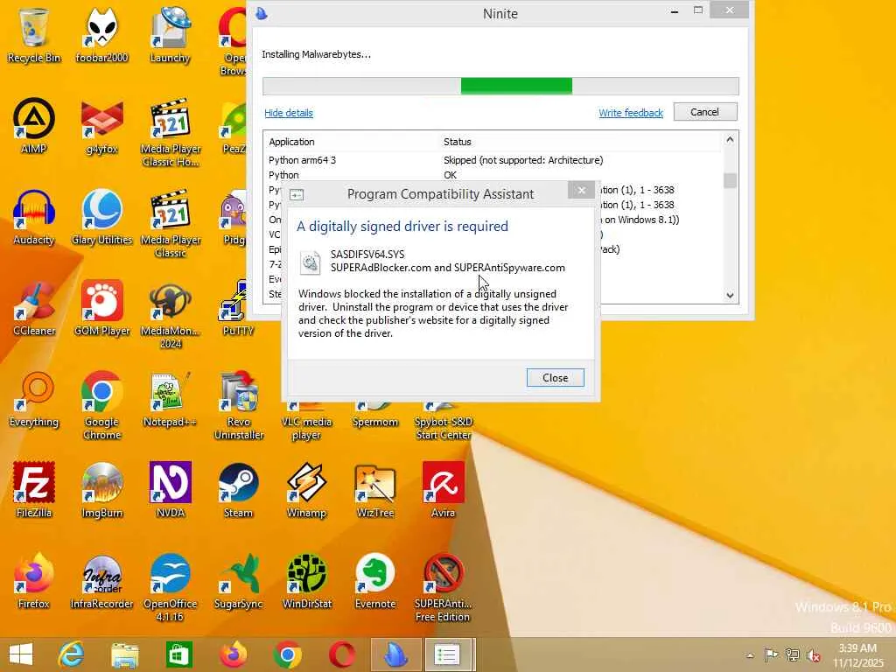Select the CCleaner desktop icon

[34, 307]
